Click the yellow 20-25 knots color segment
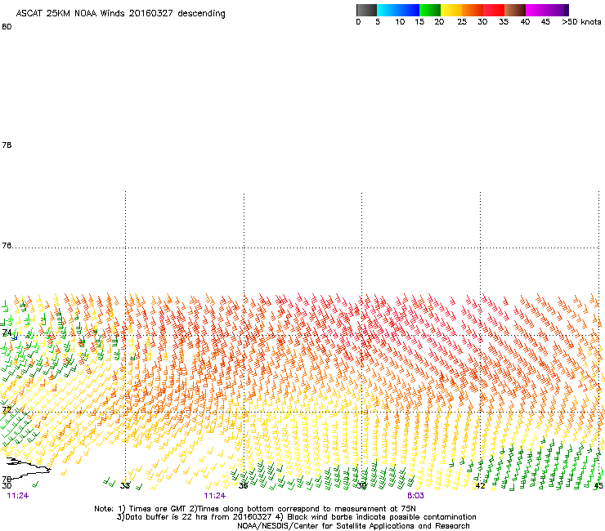The image size is (605, 531). tap(451, 10)
